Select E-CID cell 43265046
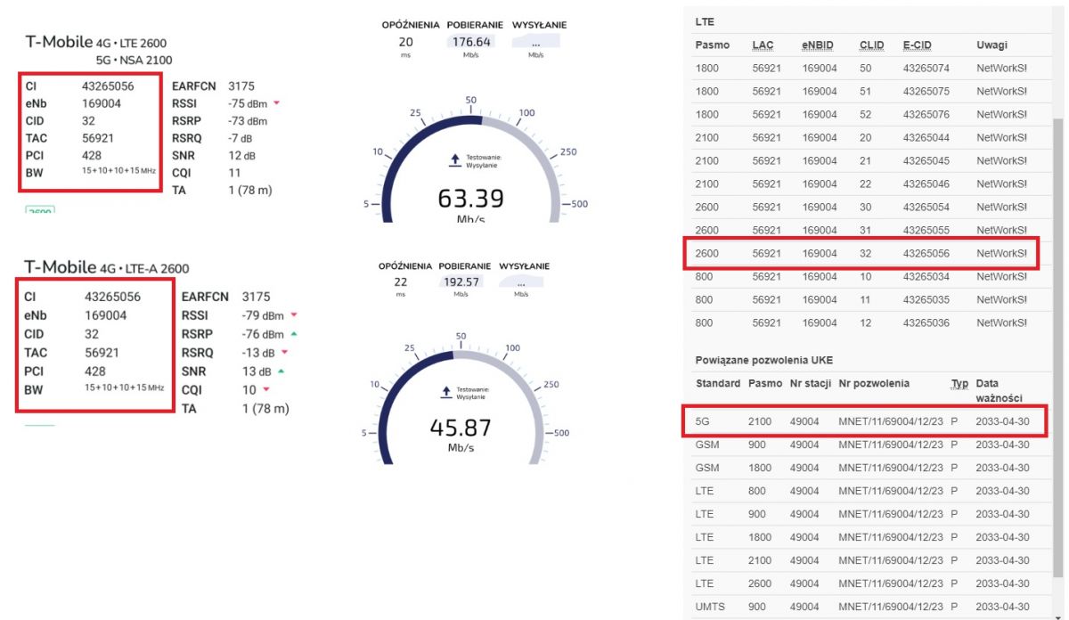The height and width of the screenshot is (620, 1069). click(926, 184)
